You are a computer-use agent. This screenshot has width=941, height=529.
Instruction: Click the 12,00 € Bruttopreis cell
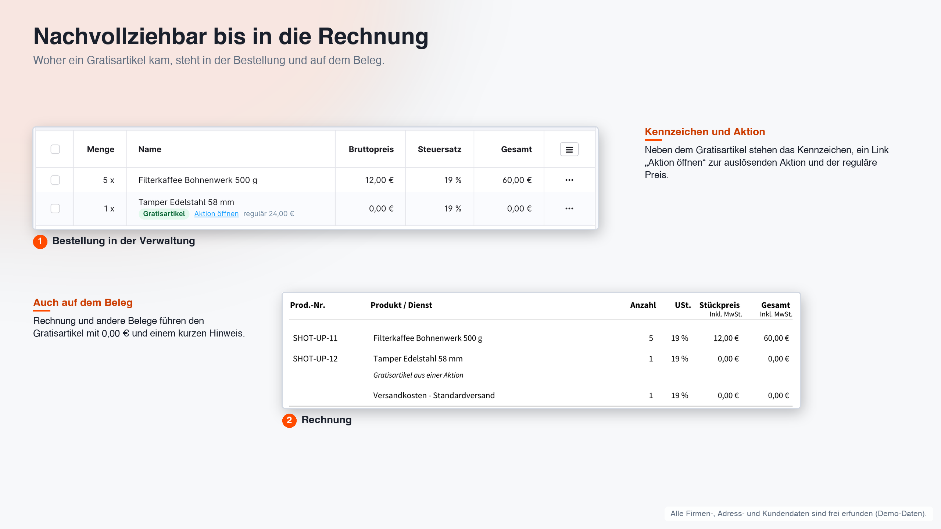379,180
